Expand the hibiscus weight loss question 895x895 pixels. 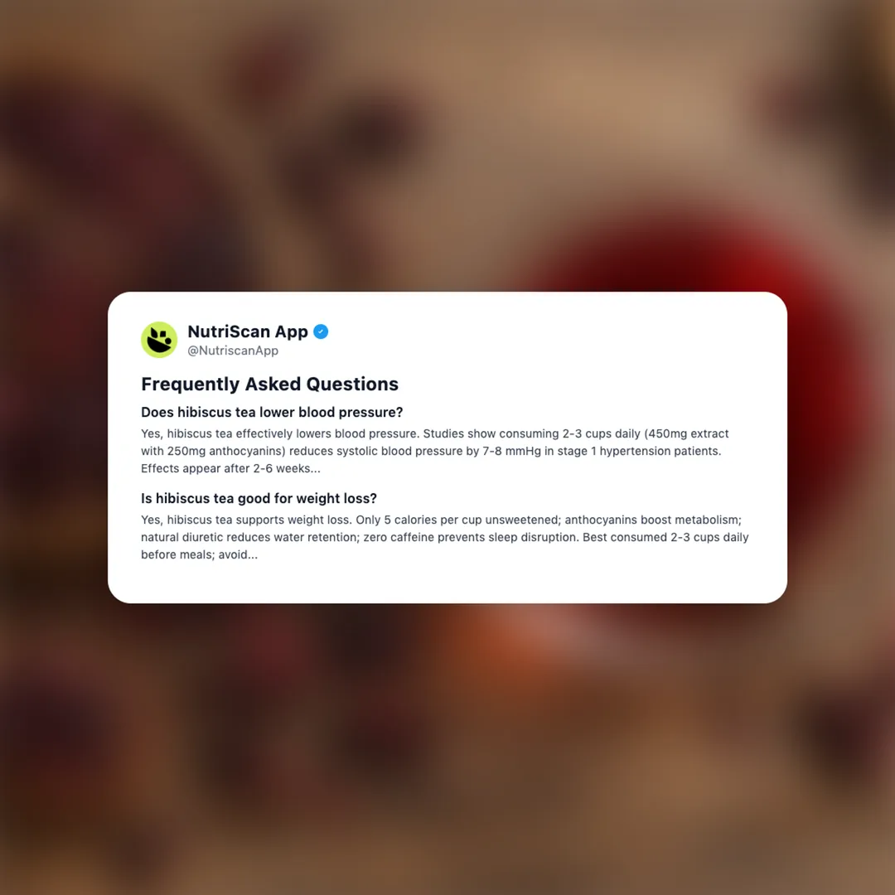pyautogui.click(x=259, y=498)
